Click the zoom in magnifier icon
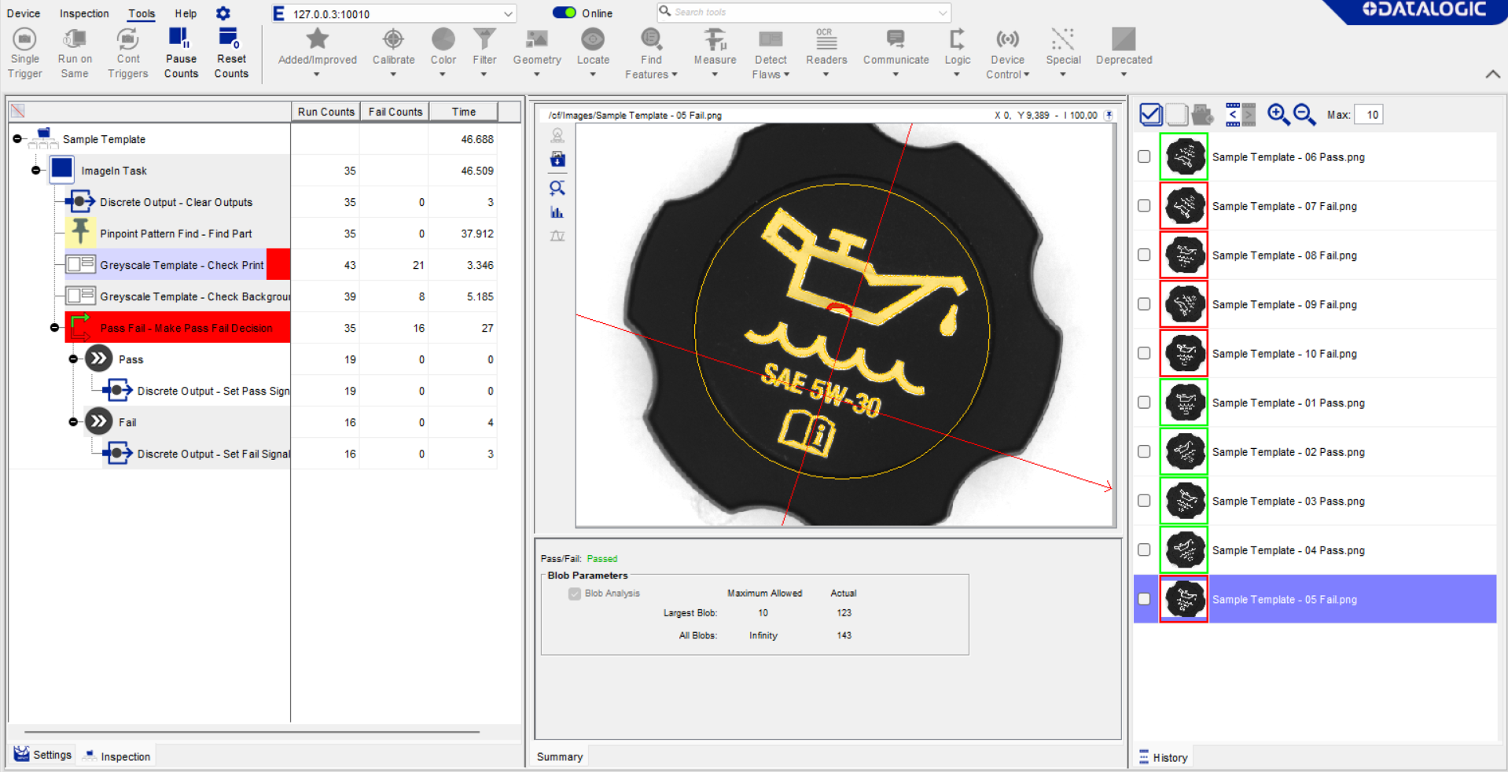Viewport: 1508px width, 772px height. 1278,115
